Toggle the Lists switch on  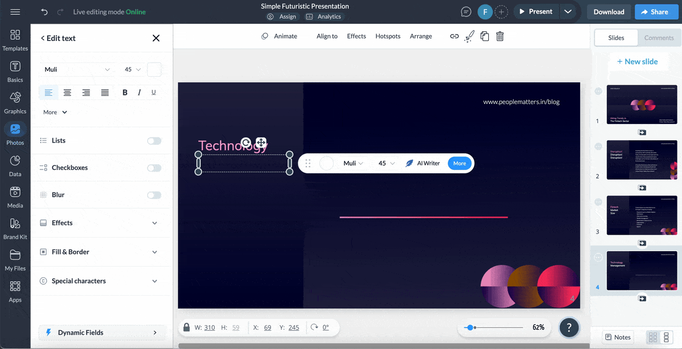point(154,141)
